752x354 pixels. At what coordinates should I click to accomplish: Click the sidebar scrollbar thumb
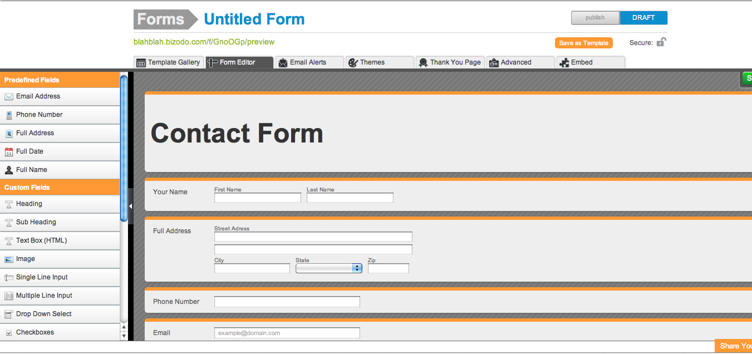[124, 148]
